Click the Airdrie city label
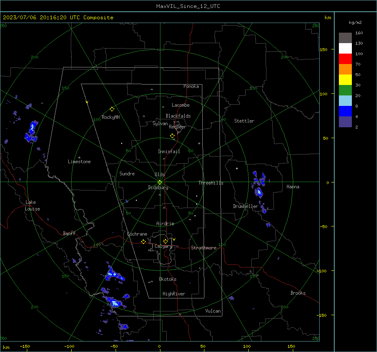 coord(165,224)
